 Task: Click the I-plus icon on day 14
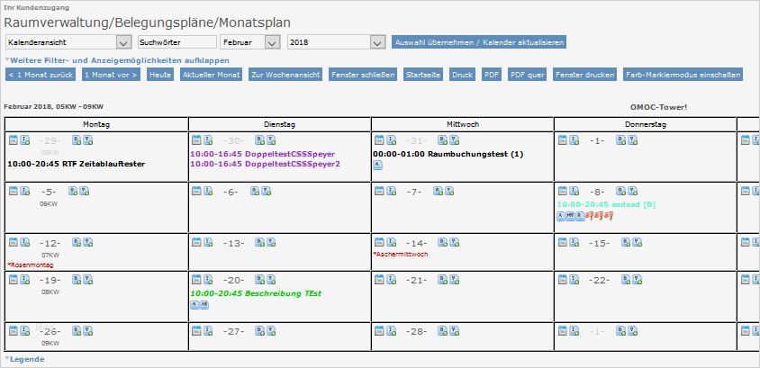click(391, 242)
